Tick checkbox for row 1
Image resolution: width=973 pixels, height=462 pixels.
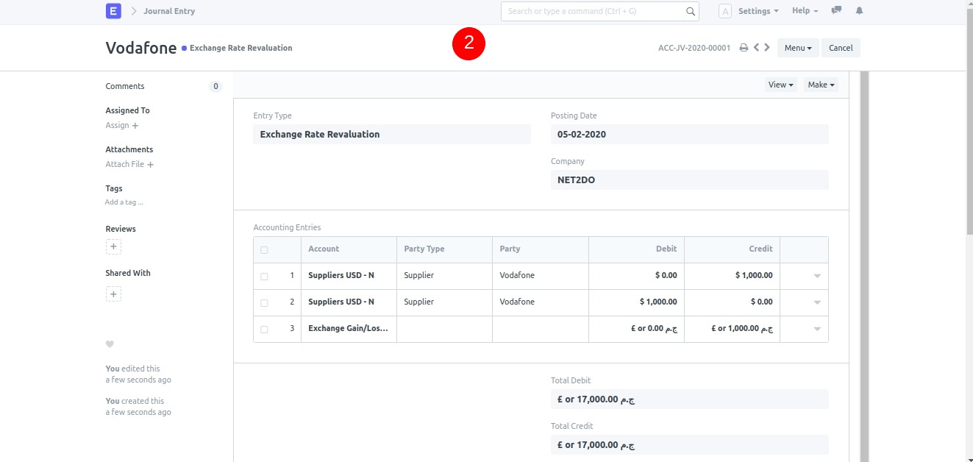pos(264,277)
